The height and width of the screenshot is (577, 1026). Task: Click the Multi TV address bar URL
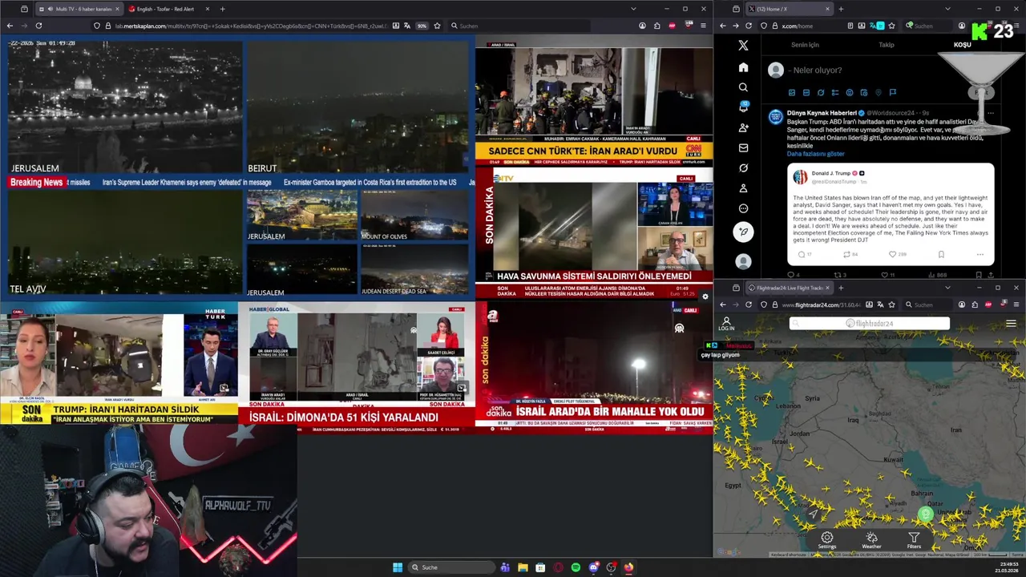pos(251,26)
